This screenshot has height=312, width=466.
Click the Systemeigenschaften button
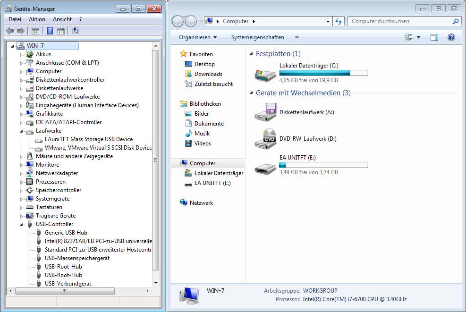(257, 37)
